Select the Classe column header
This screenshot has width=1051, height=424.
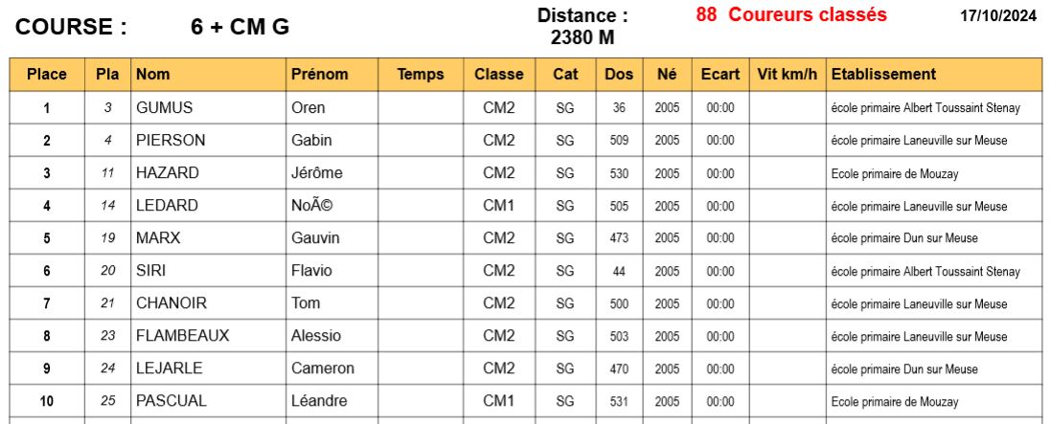(x=499, y=75)
